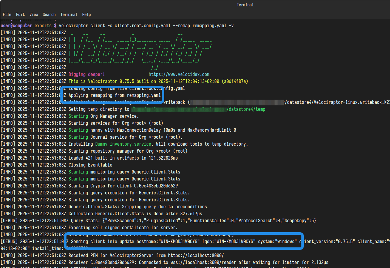The height and width of the screenshot is (268, 390).
Task: Open the Edit menu
Action: coord(20,15)
